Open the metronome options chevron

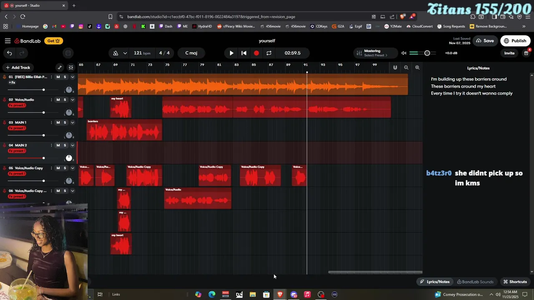coord(126,53)
